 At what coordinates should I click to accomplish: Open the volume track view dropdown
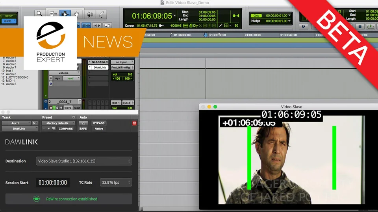[64, 73]
